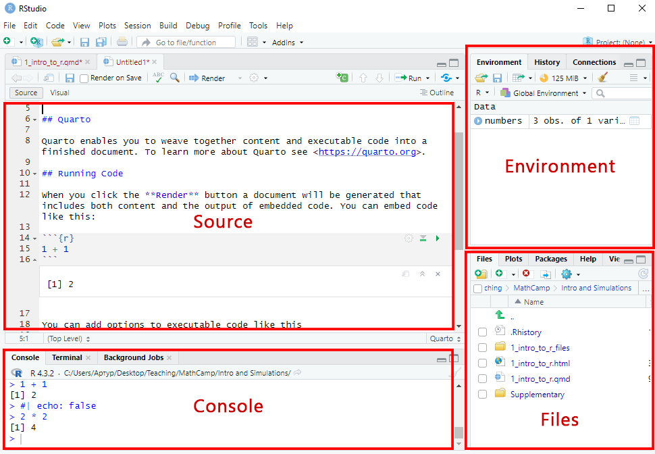The image size is (655, 454).
Task: Open the Addins dropdown
Action: (288, 42)
